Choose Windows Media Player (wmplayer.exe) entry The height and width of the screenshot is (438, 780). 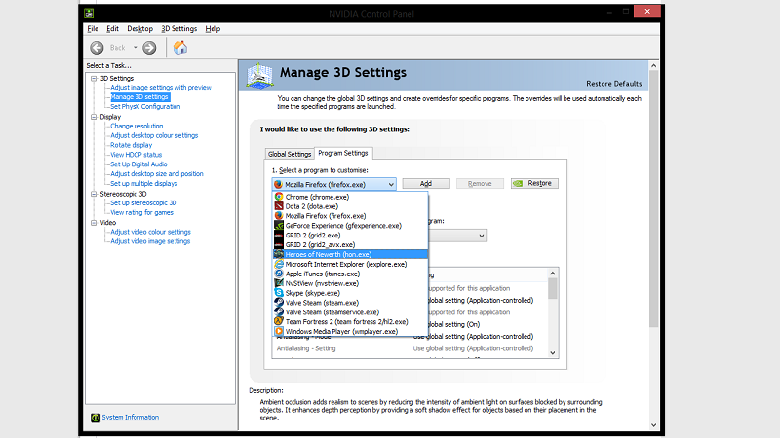click(x=350, y=331)
